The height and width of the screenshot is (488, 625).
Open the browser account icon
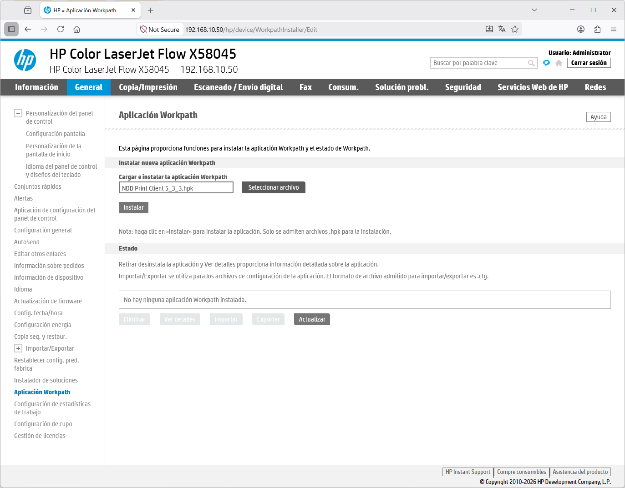coord(581,29)
